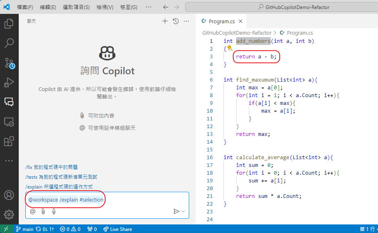
Task: Go back with the navigation arrow
Action: pos(166,7)
